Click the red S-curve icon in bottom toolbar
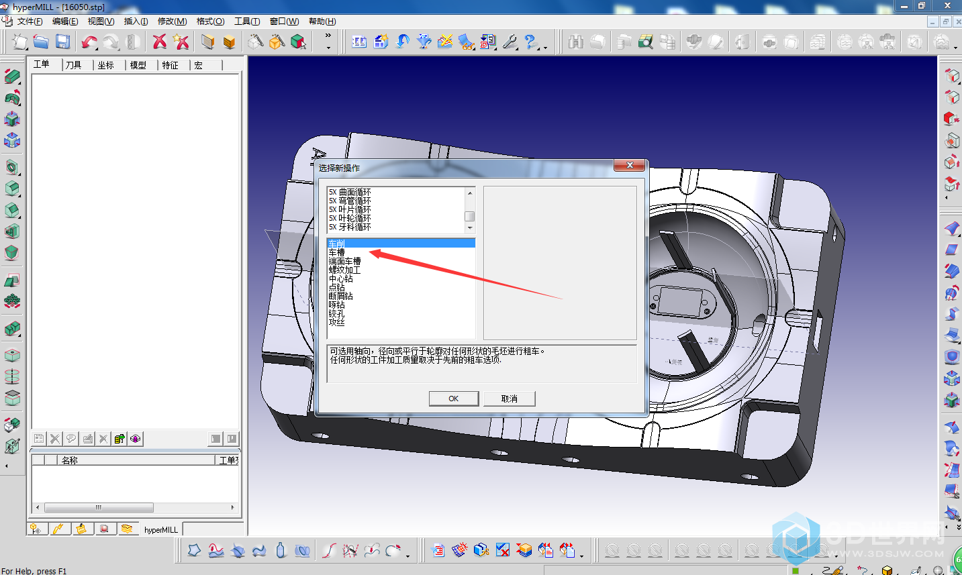 click(x=329, y=550)
